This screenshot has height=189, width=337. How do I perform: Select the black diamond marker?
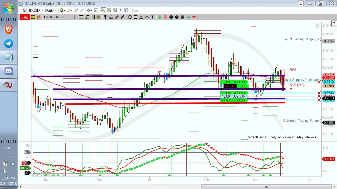[171, 17]
